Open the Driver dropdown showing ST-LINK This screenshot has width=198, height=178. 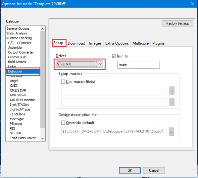(80, 64)
